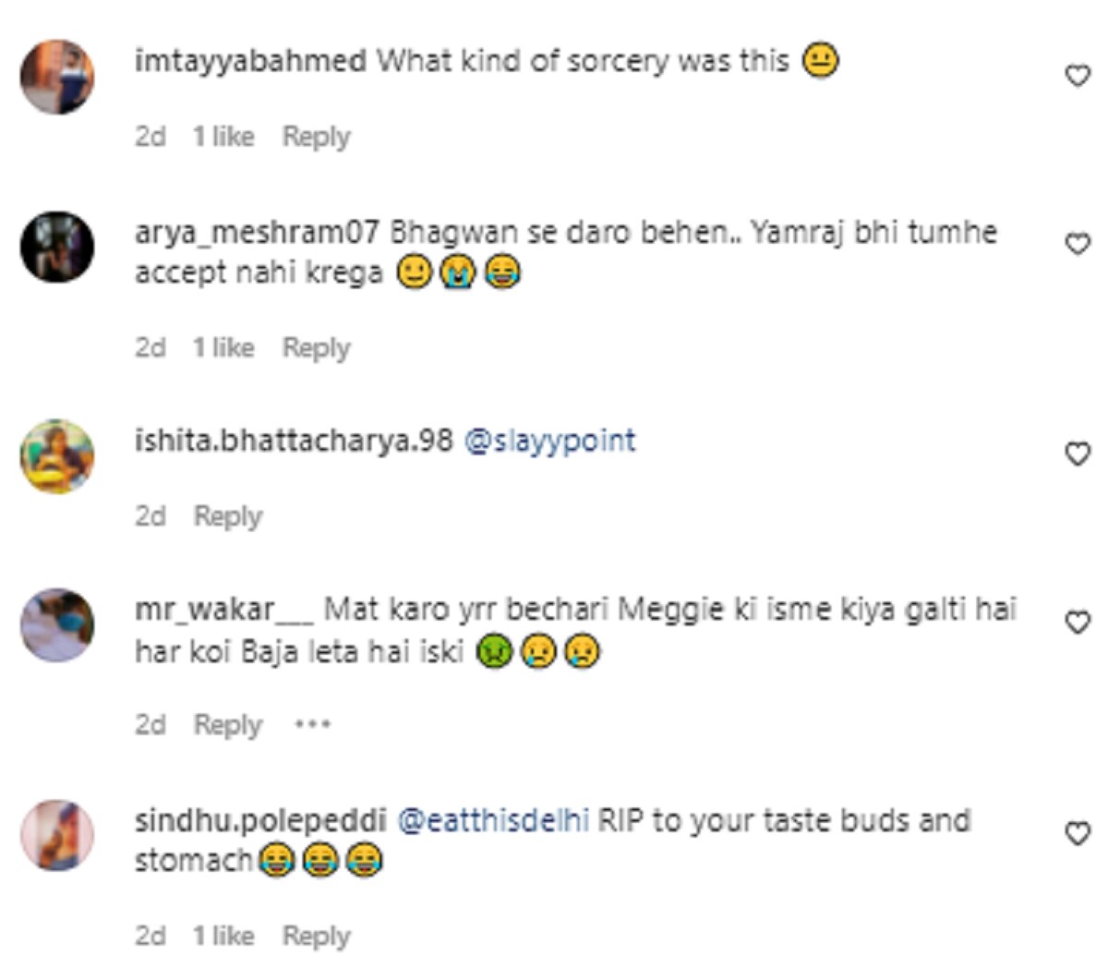Open arya_meshram07's profile from username

[x=257, y=232]
